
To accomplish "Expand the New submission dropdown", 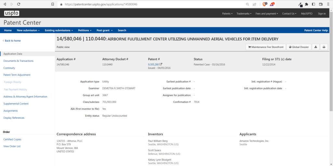I will (28, 30).
